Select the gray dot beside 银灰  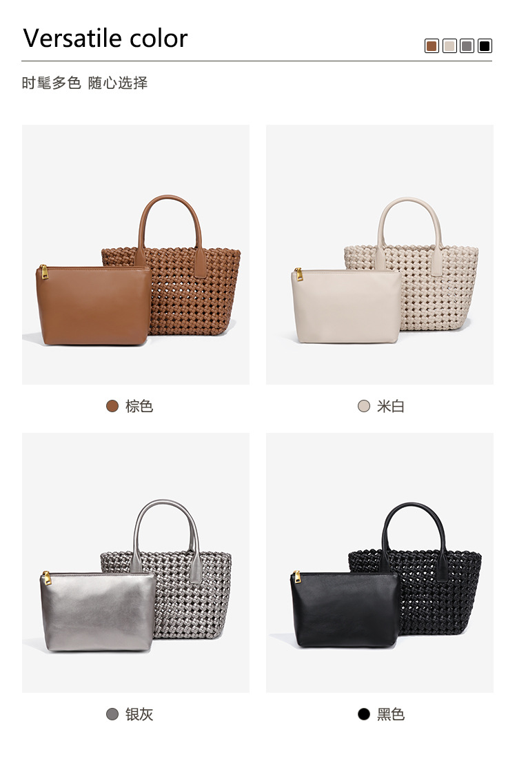(112, 714)
